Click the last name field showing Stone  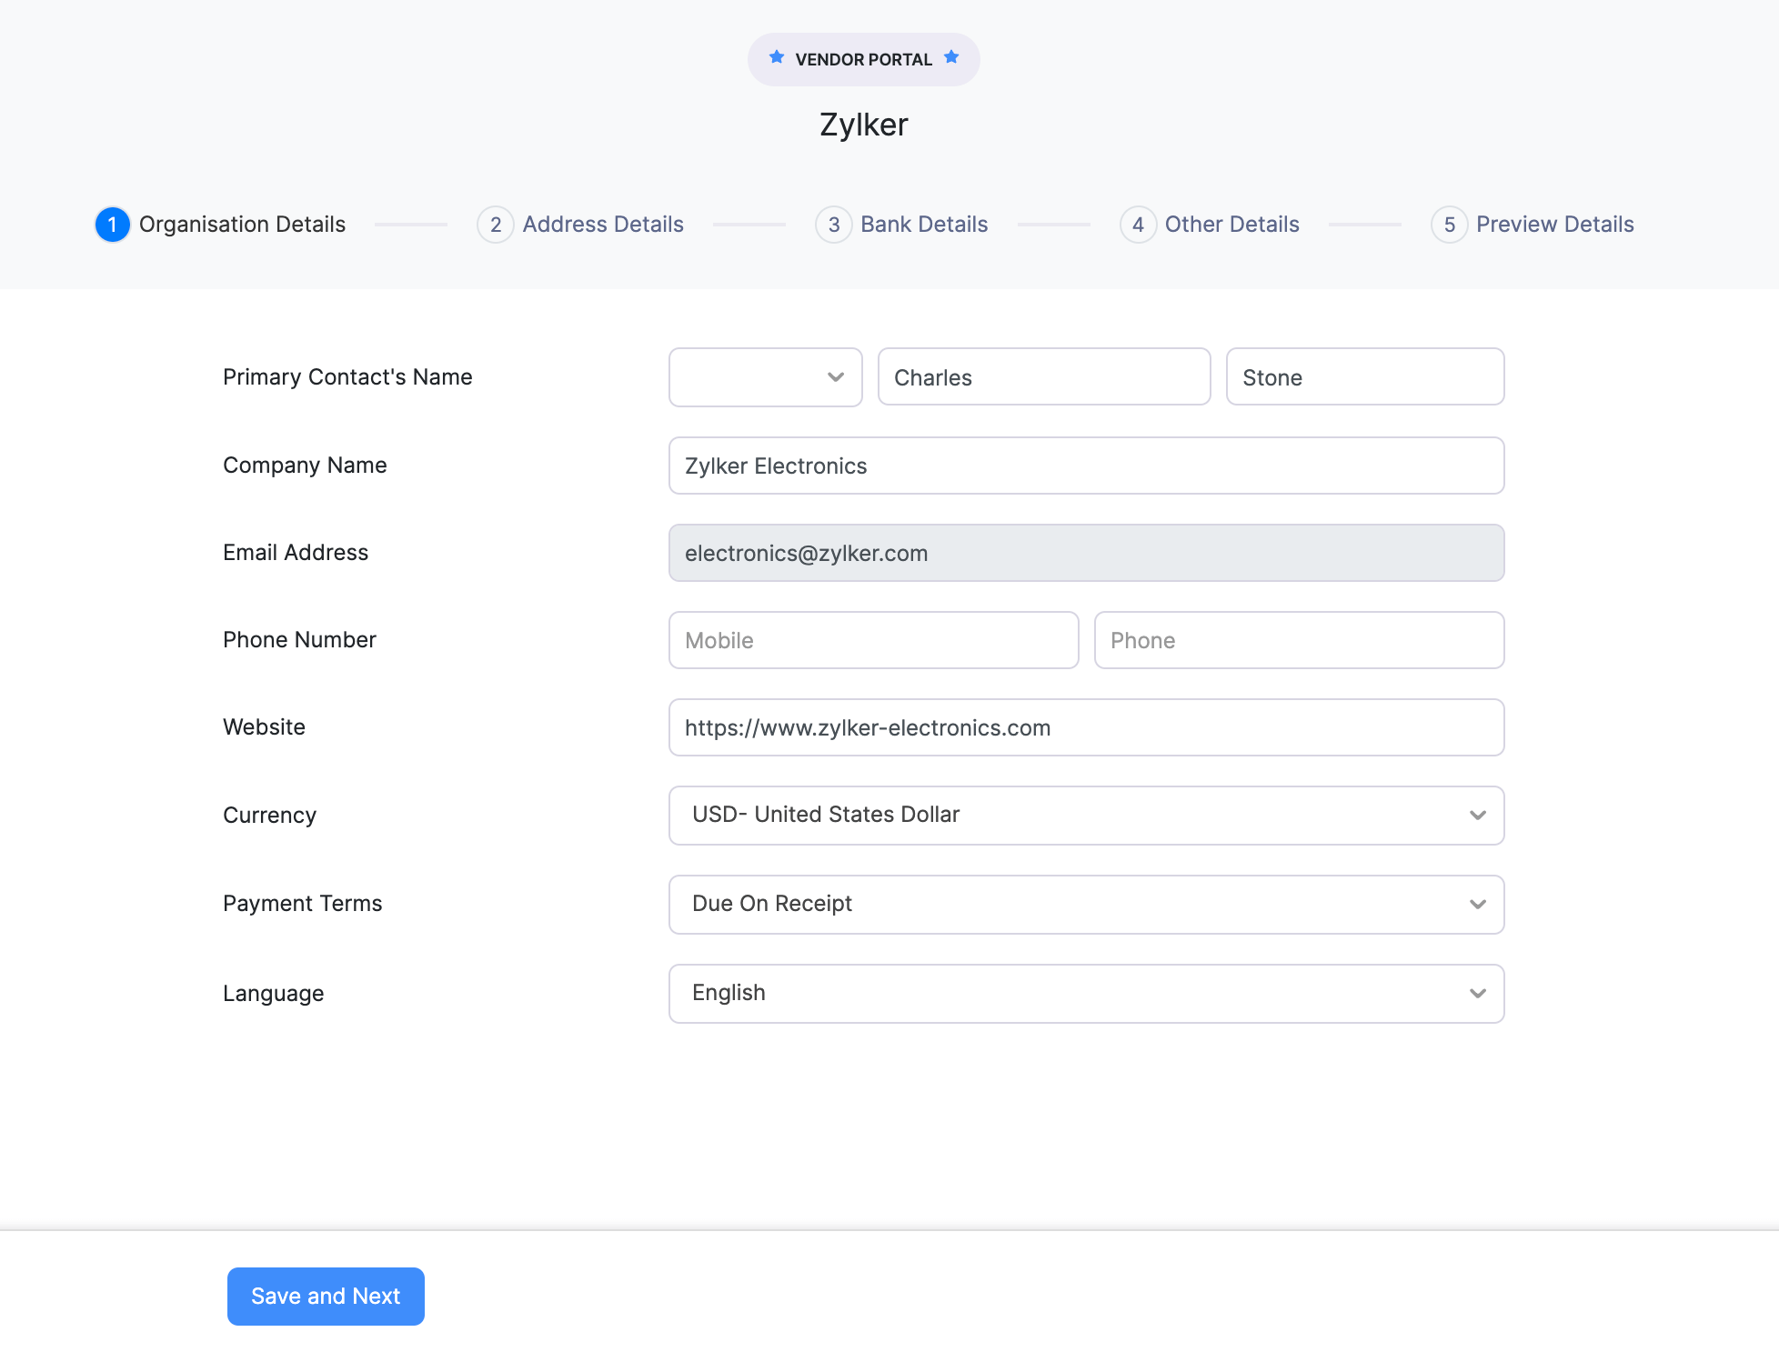coord(1364,377)
